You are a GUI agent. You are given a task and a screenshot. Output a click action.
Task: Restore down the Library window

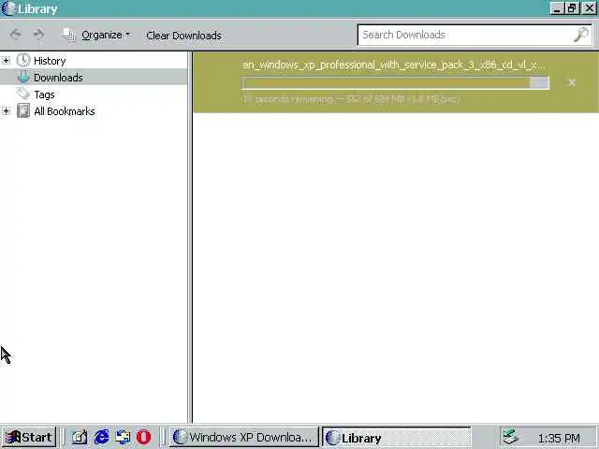tap(572, 8)
